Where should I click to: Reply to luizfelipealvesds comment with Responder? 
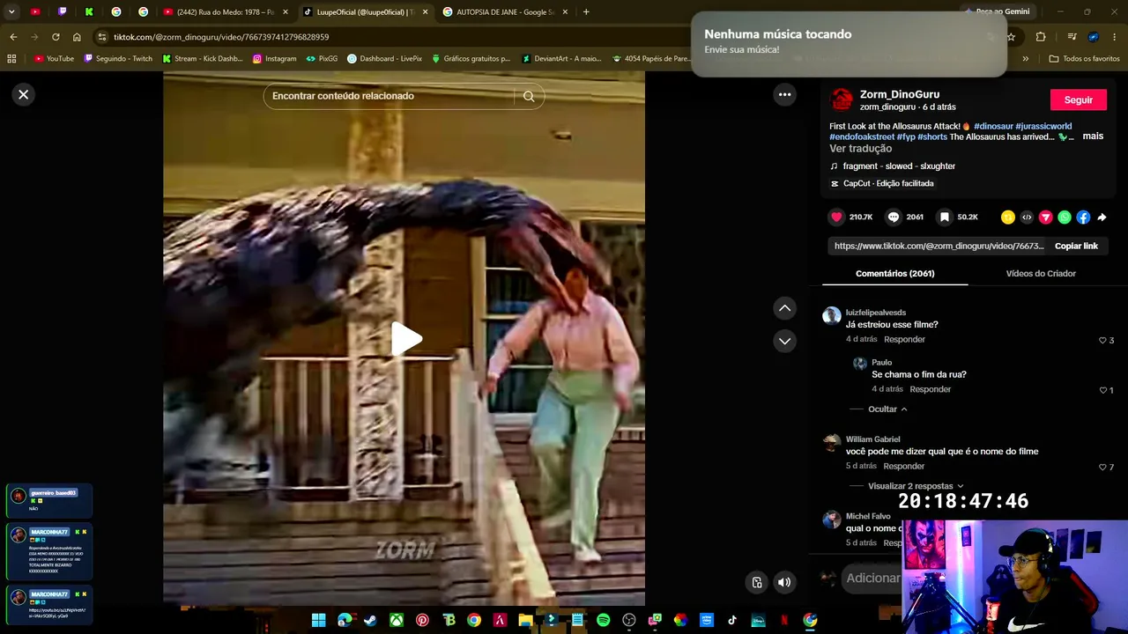[904, 339]
